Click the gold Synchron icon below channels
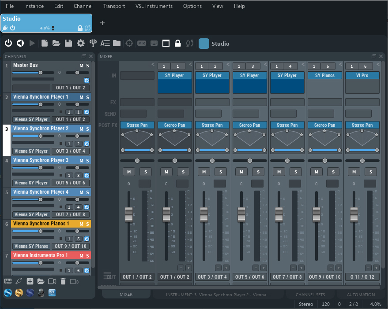Screen dimensions: 388x309 point(19,293)
